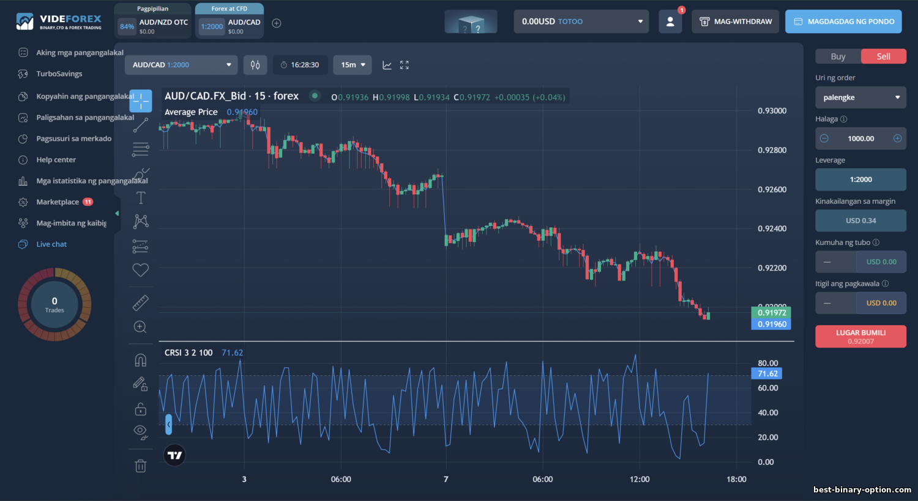Increase Halaga amount with plus stepper
Viewport: 918px width, 501px height.
pyautogui.click(x=897, y=138)
